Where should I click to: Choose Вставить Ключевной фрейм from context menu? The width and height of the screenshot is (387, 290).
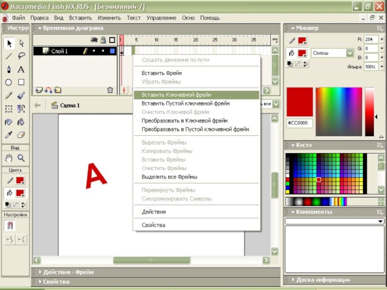point(197,95)
